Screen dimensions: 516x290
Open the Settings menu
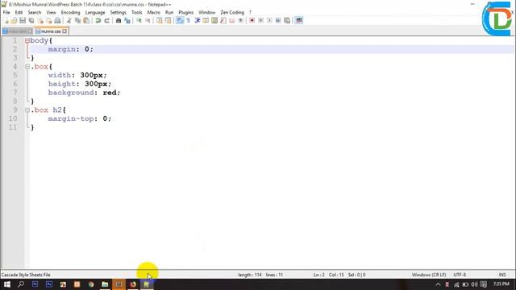pyautogui.click(x=119, y=13)
